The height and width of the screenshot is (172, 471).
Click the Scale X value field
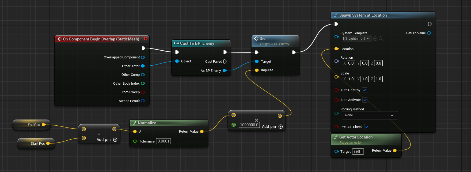351,79
